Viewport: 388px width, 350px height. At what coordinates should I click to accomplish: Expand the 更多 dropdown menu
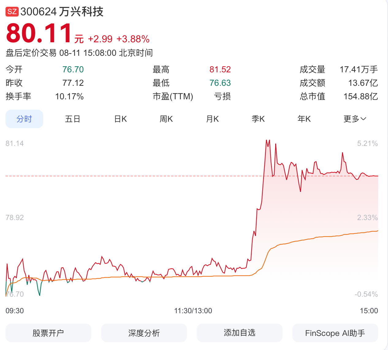point(355,119)
